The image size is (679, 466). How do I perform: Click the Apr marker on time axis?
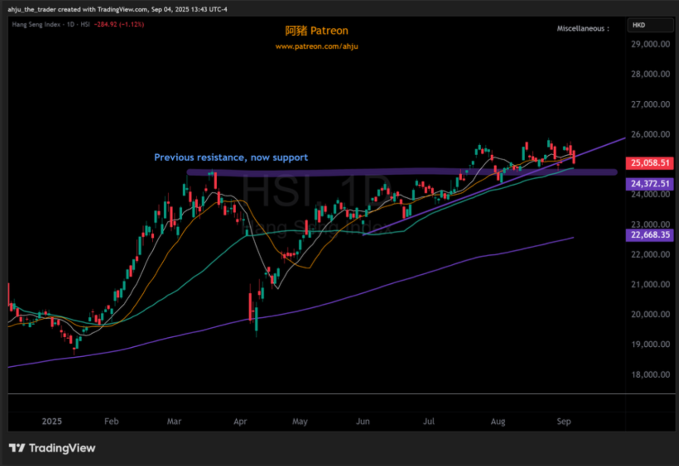click(x=240, y=422)
